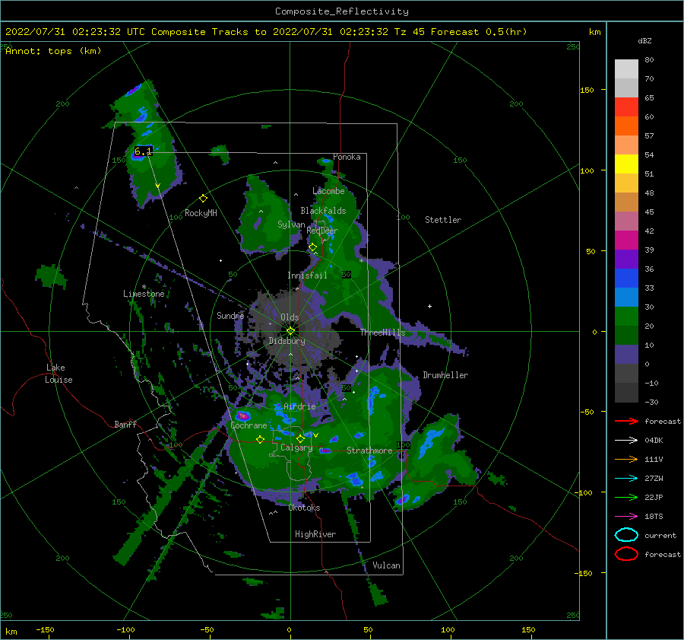Click the Drumheller town label

(x=445, y=375)
